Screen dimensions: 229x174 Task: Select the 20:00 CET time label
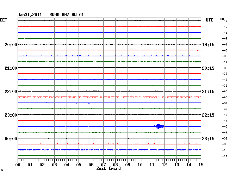click(x=11, y=45)
